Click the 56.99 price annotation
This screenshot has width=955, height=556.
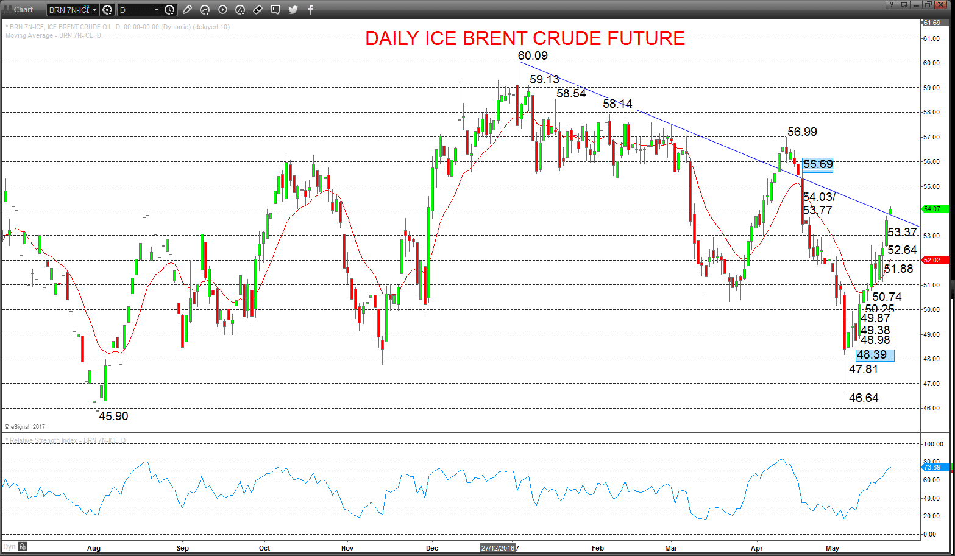[x=802, y=132]
